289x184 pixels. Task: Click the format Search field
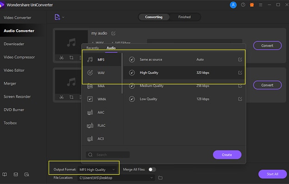108,154
